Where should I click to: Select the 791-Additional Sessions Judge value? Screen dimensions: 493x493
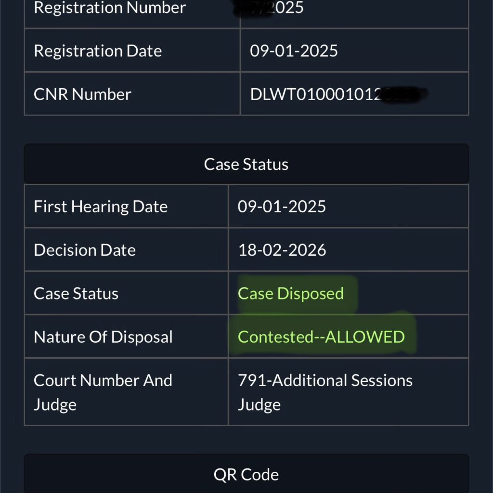[325, 392]
